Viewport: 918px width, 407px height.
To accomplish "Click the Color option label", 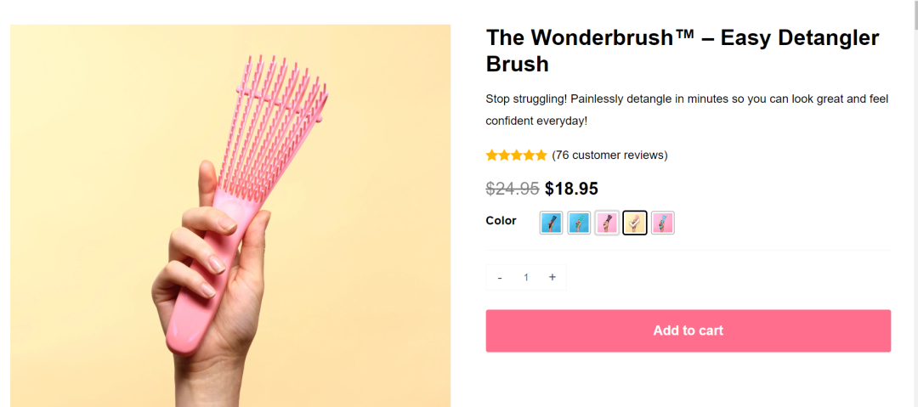I will pyautogui.click(x=501, y=220).
